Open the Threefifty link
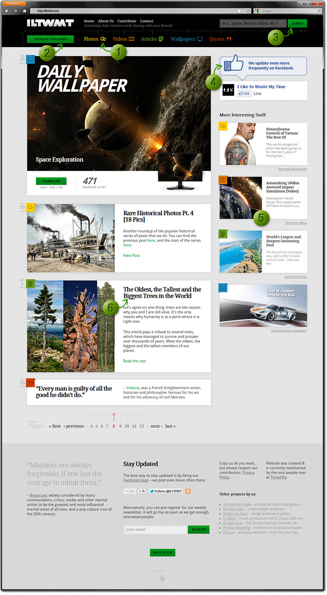 click(x=278, y=477)
